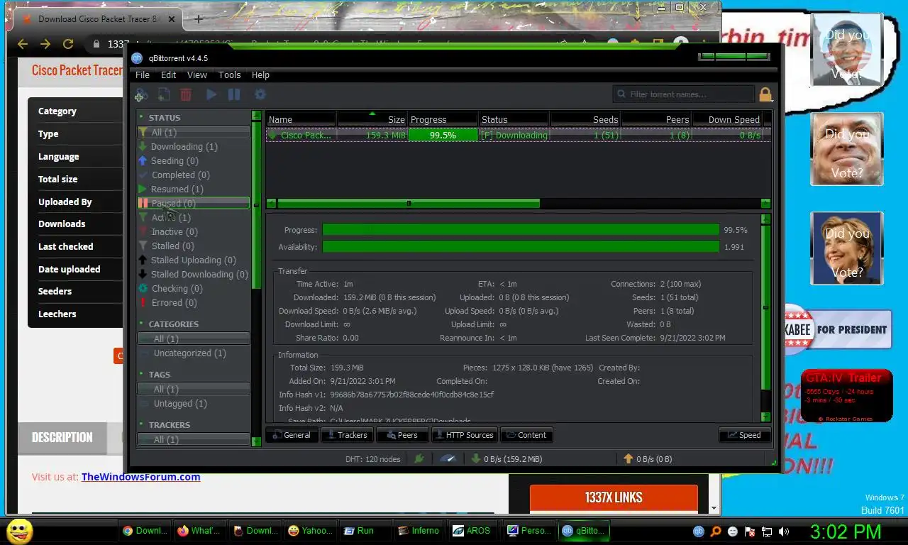Click the browser forward arrow

pyautogui.click(x=45, y=44)
